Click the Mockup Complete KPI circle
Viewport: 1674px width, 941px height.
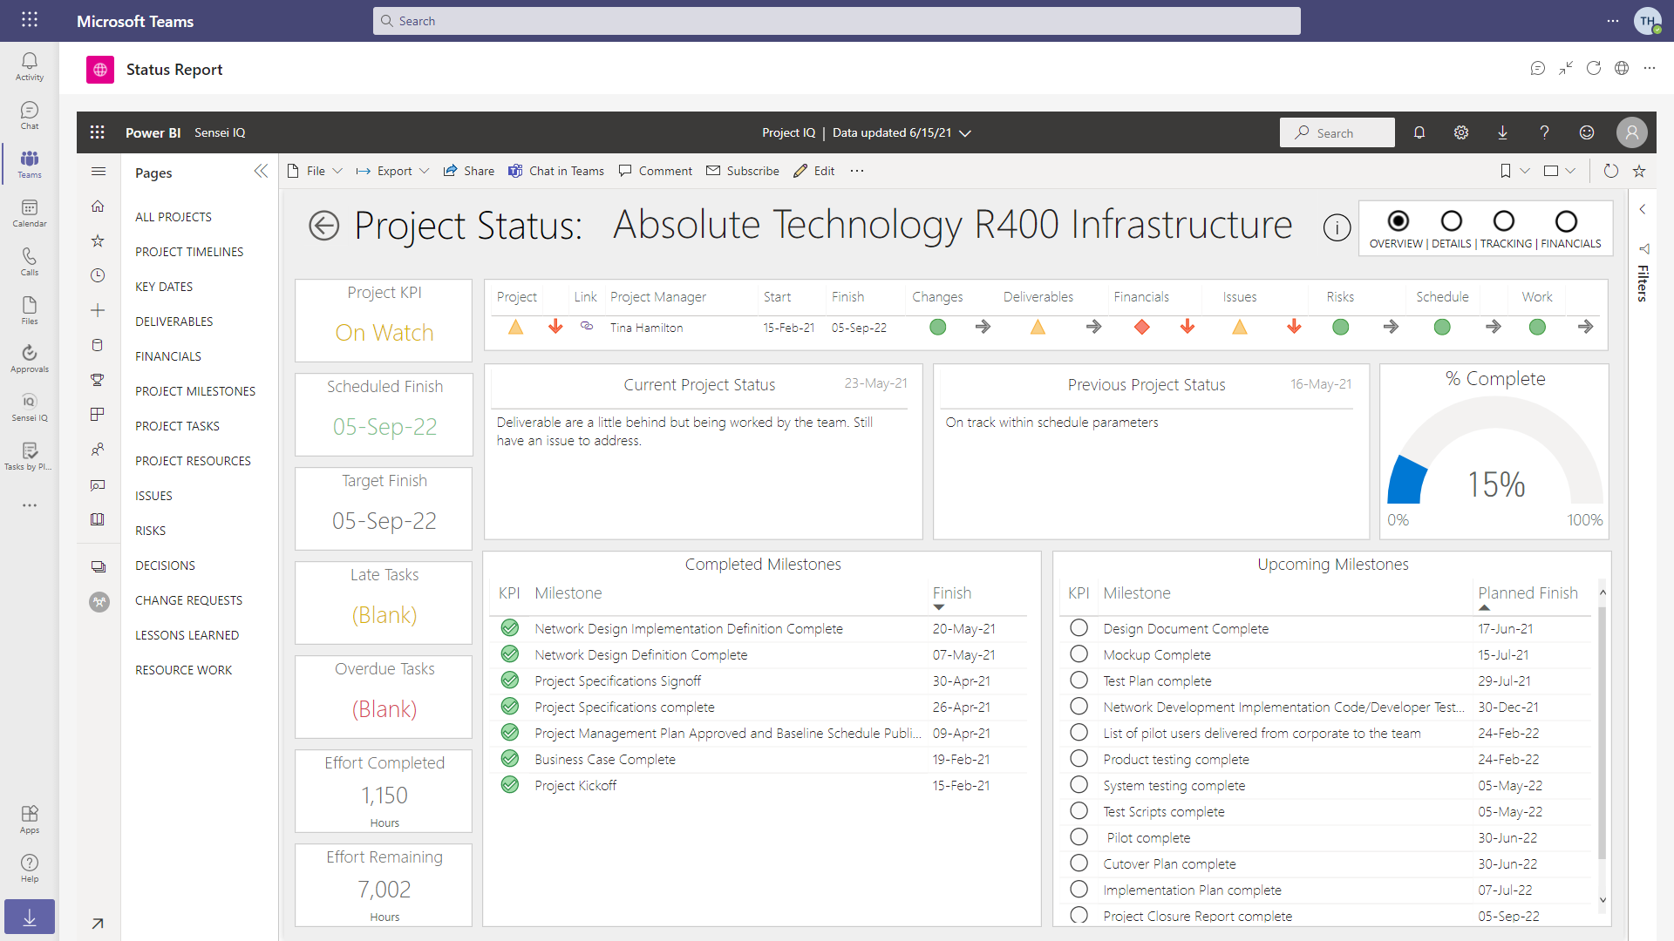(1079, 653)
